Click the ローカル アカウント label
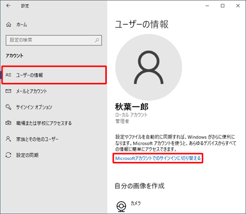The width and height of the screenshot is (246, 214). click(131, 115)
